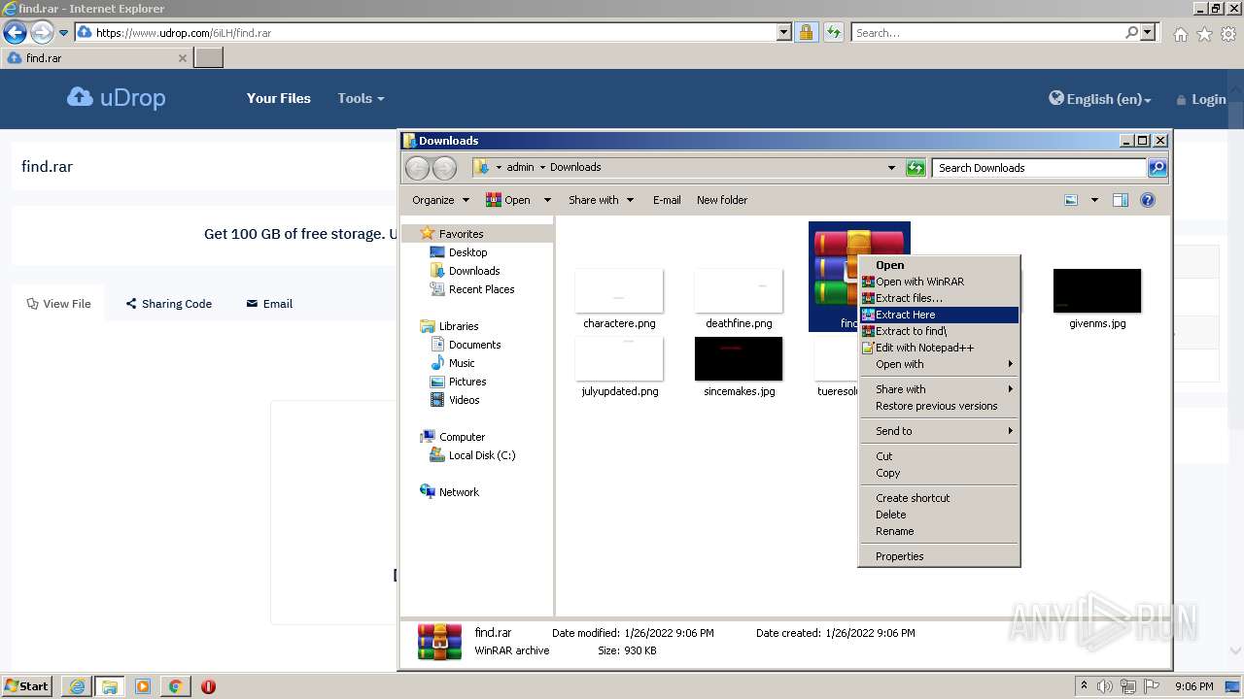Click the Start button
The image size is (1244, 699).
[x=26, y=686]
